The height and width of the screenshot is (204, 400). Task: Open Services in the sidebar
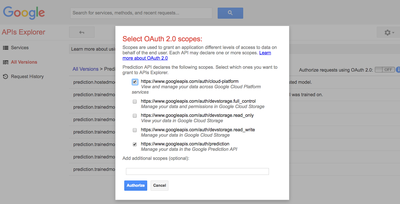[20, 48]
